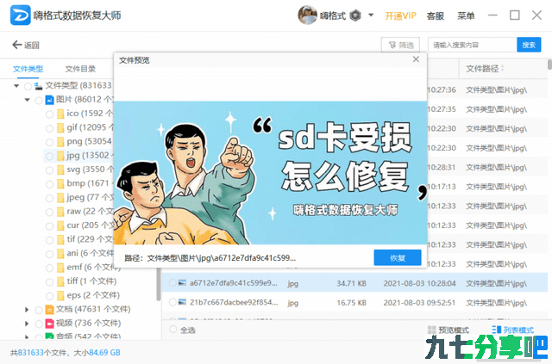The height and width of the screenshot is (364, 552).
Task: Click 恢复 in the preview dialog
Action: tap(398, 258)
